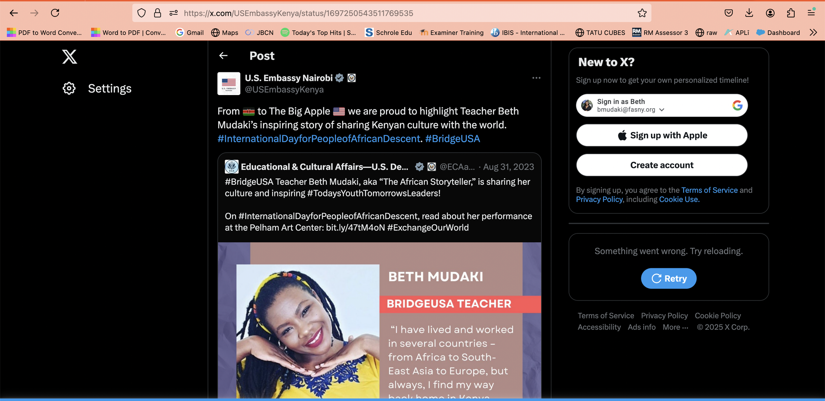Open Educational & Cultural Affairs account name
The image size is (825, 401).
click(324, 167)
